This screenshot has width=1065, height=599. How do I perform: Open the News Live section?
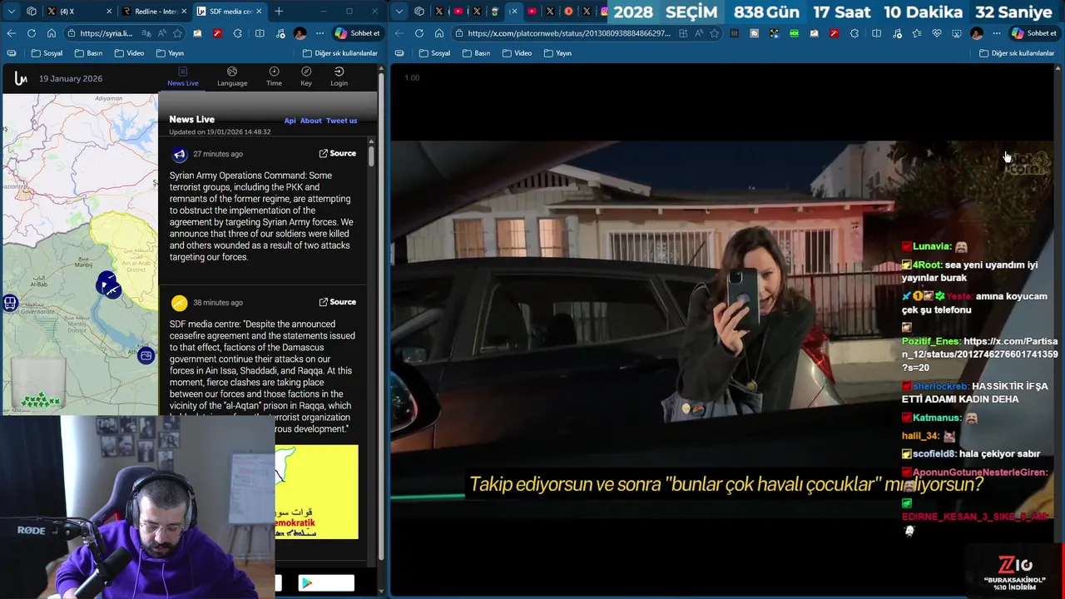coord(183,77)
